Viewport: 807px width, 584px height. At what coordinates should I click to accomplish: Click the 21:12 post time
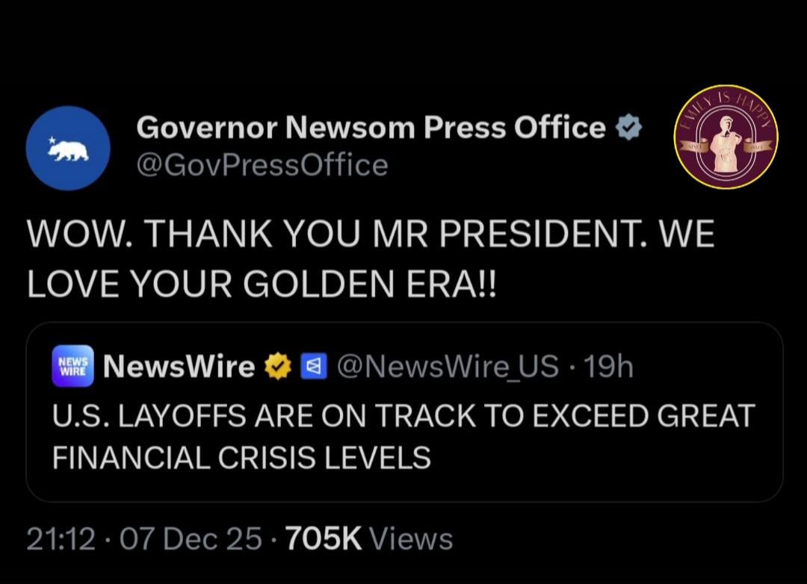61,538
